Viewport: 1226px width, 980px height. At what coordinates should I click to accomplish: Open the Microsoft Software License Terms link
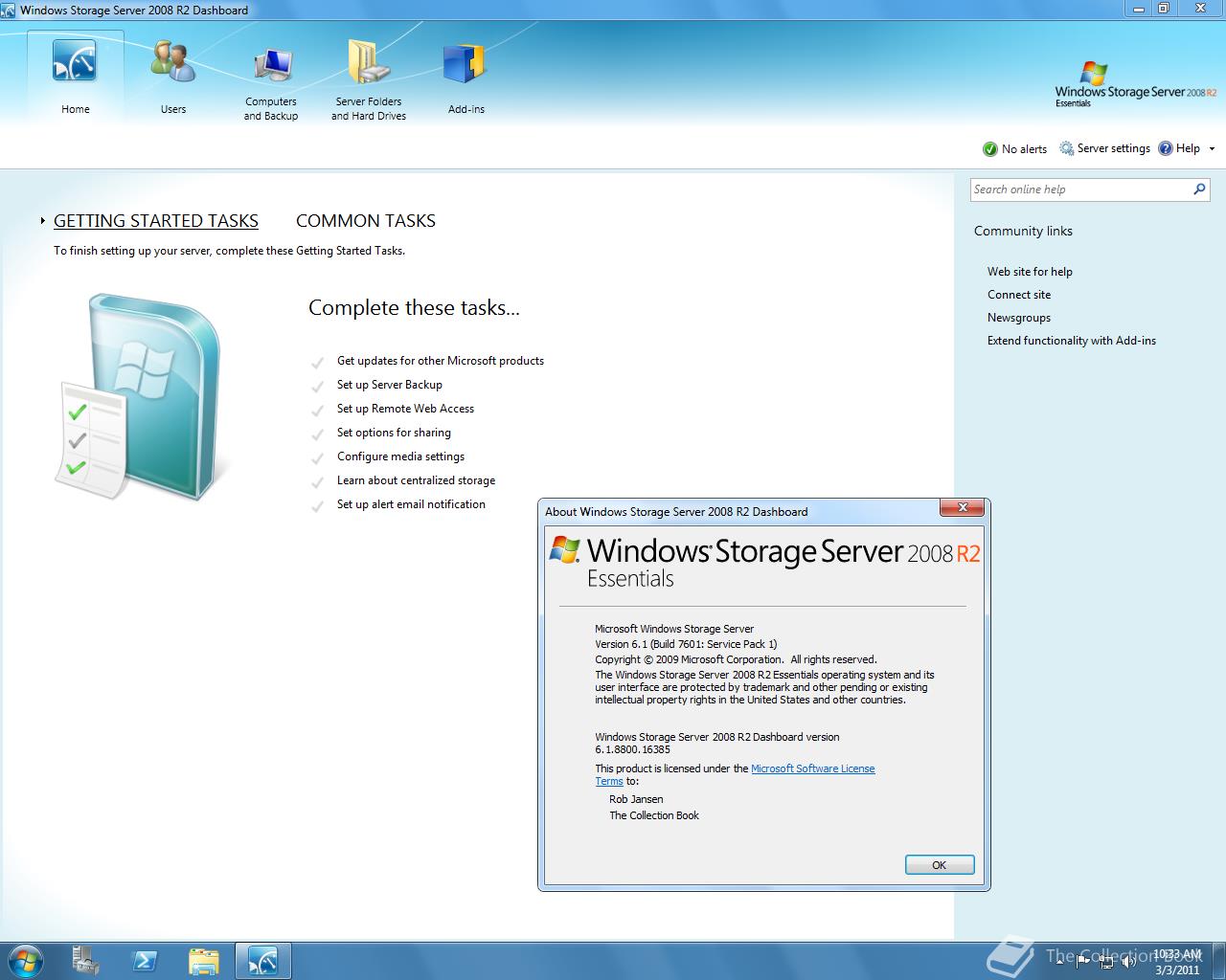click(x=812, y=768)
